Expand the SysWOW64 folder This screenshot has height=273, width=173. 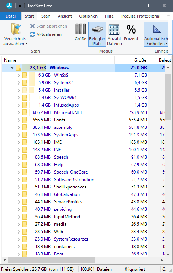pos(19,98)
